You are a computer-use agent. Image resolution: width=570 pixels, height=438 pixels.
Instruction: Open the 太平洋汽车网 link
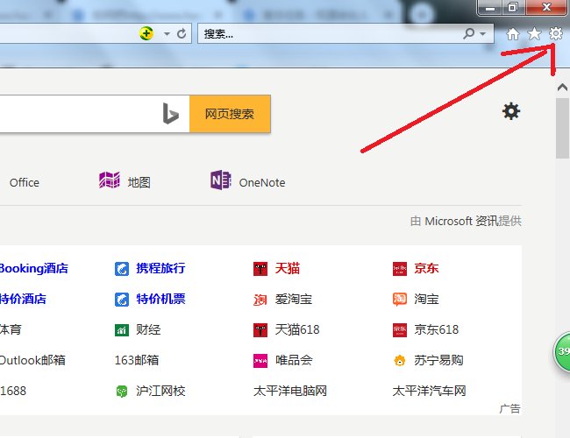430,391
